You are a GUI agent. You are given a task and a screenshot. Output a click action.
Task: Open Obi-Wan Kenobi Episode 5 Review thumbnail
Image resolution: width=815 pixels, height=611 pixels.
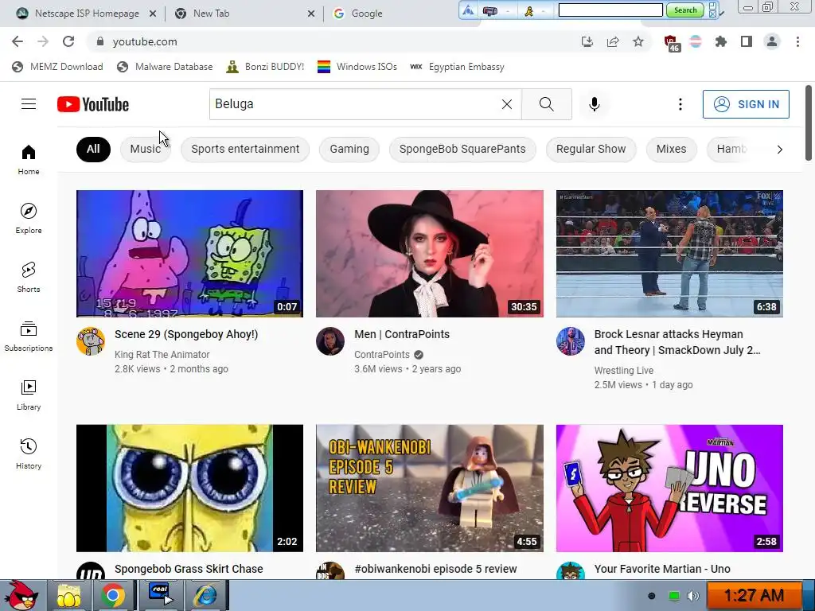[429, 488]
